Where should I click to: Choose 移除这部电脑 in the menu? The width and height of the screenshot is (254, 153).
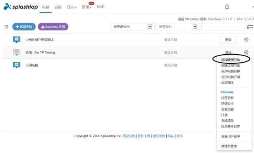tap(231, 65)
